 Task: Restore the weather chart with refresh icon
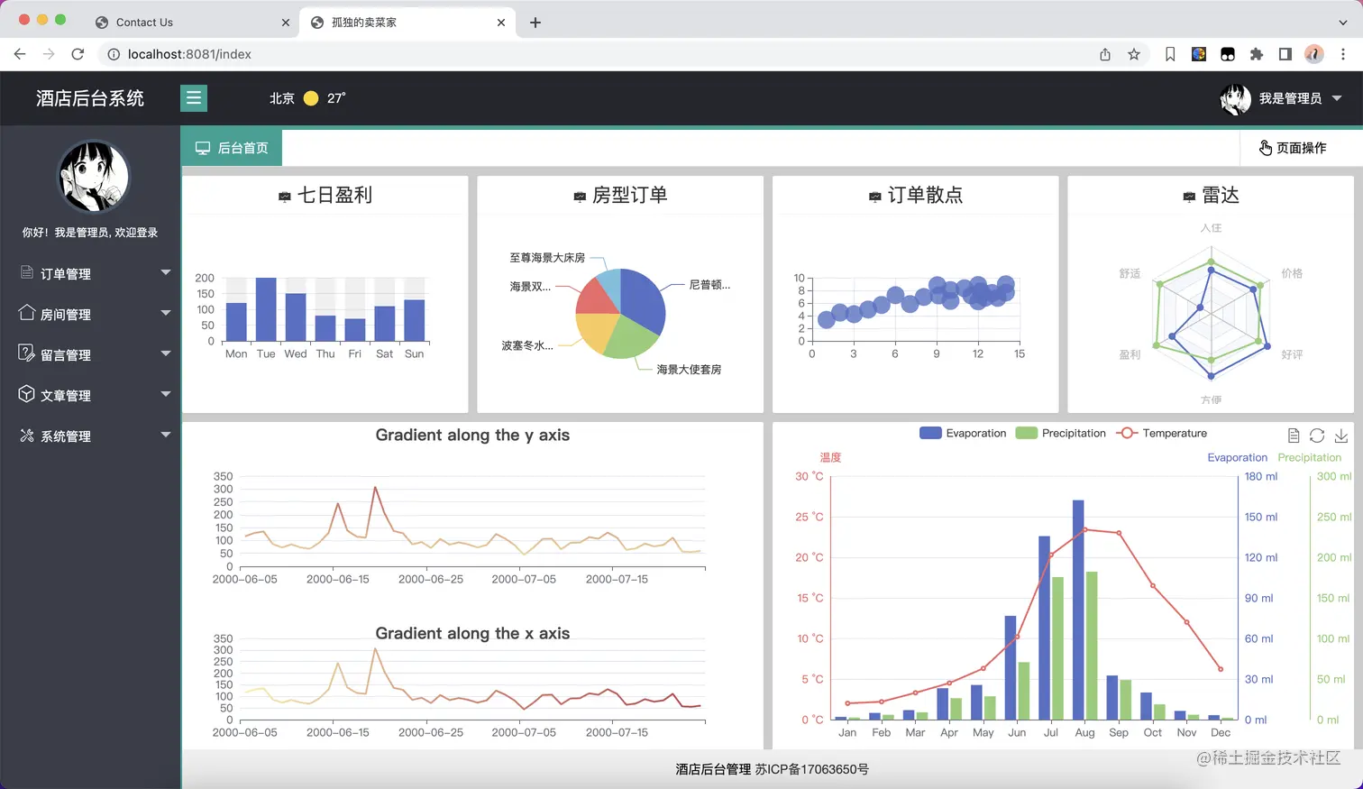(1317, 436)
